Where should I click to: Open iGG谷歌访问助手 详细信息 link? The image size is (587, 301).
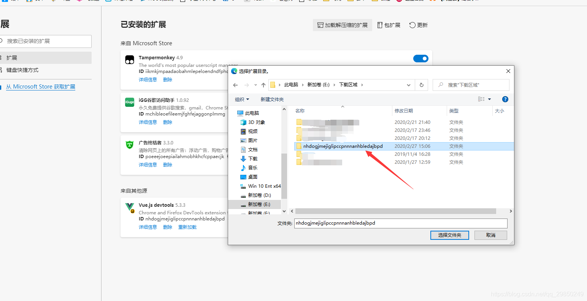point(148,122)
